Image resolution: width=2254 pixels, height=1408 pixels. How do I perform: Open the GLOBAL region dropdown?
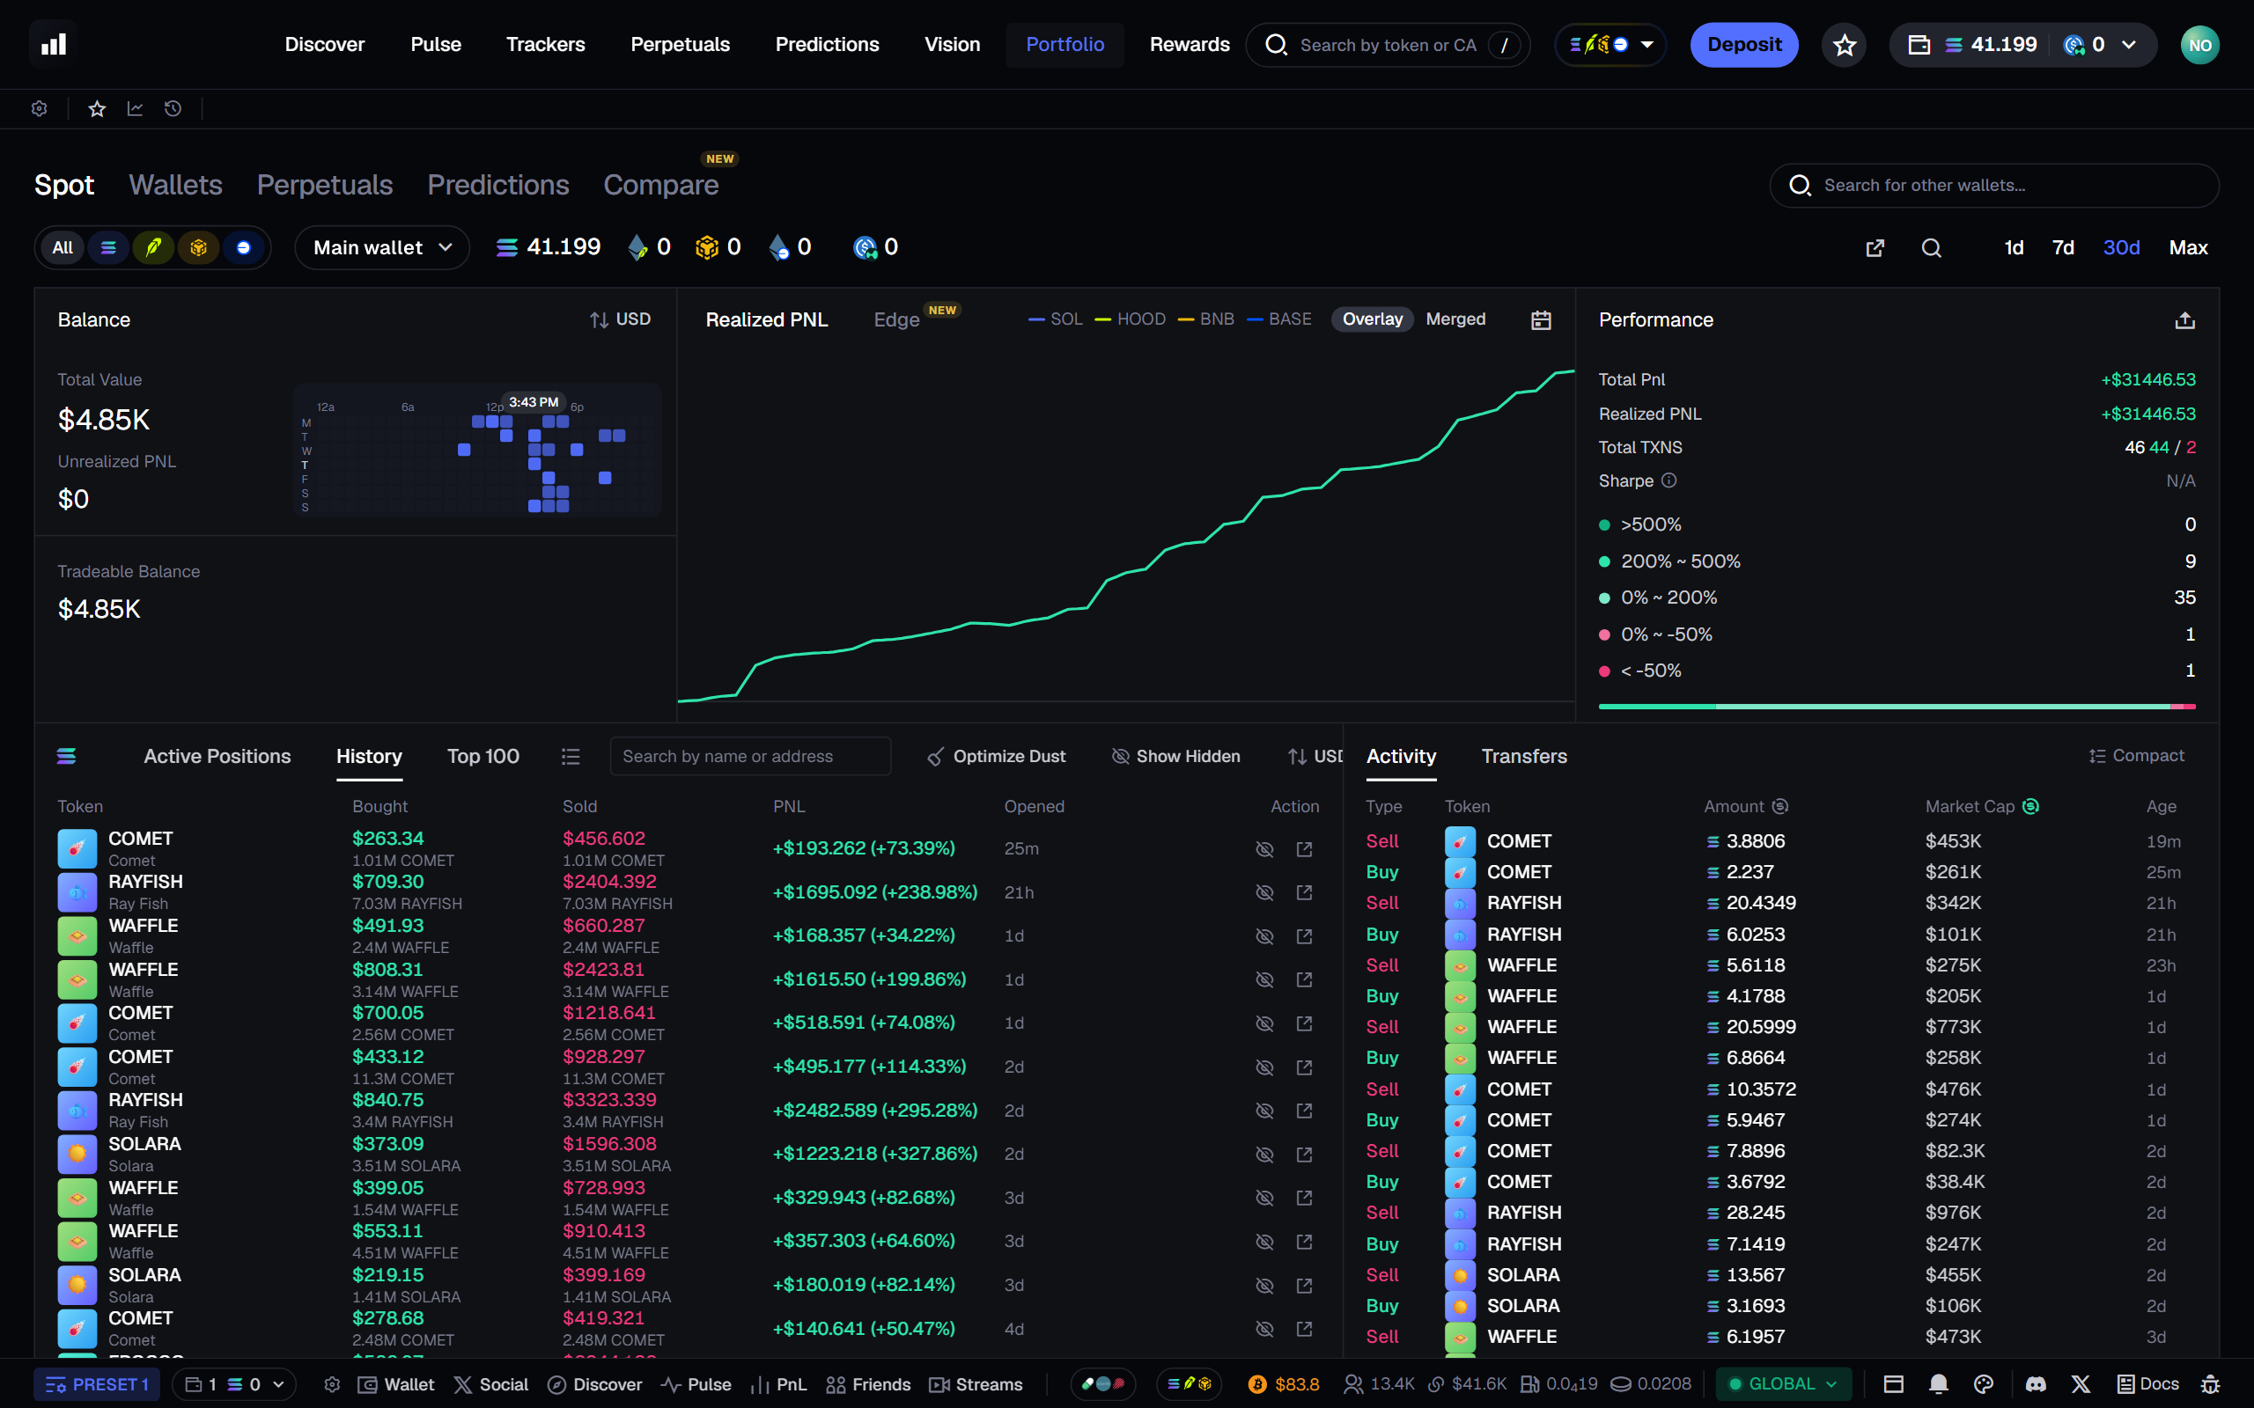tap(1783, 1383)
